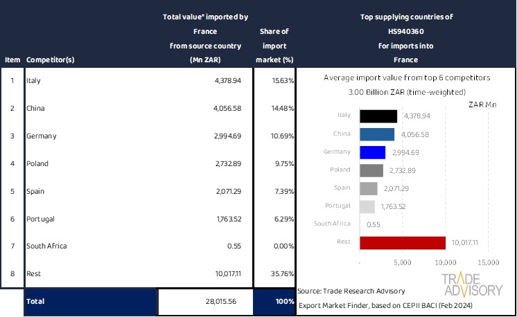Viewport: 517px width, 317px height.
Task: Select the bright blue Germany chart bar
Action: (x=373, y=152)
